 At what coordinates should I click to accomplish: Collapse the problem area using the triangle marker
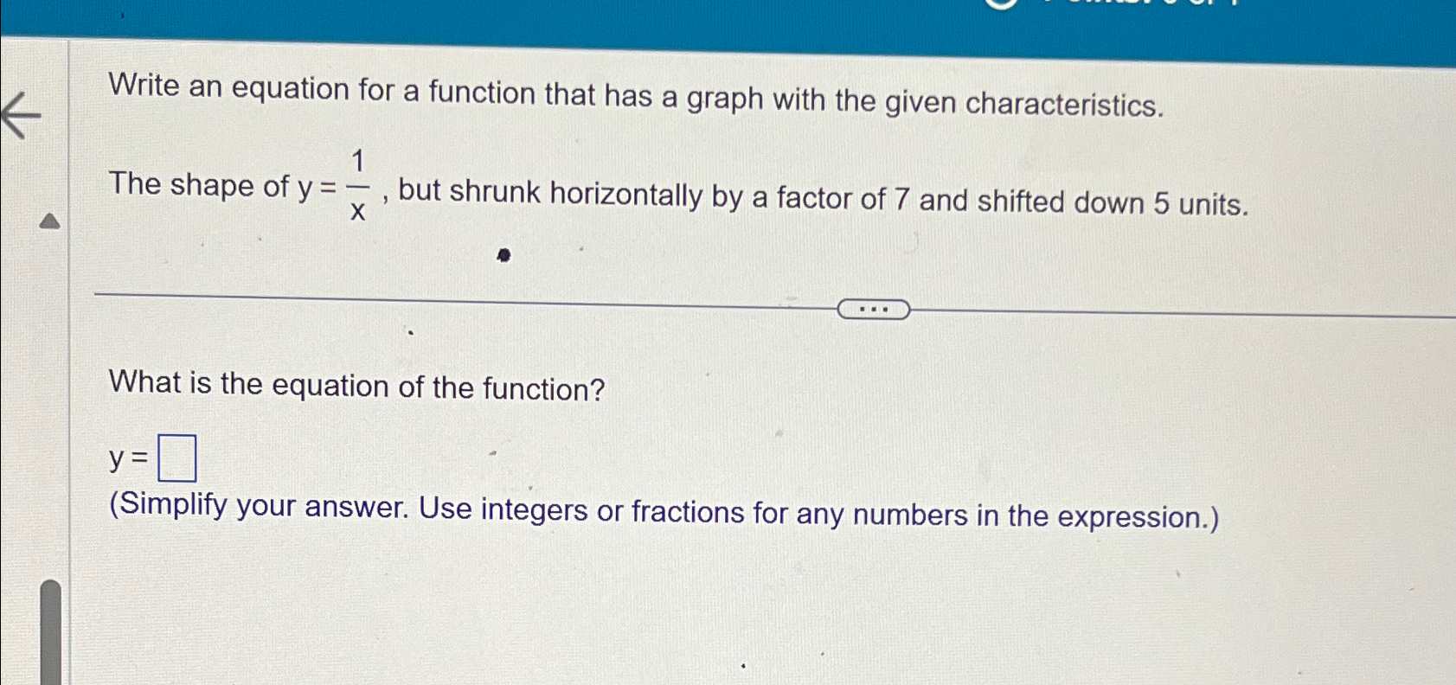pos(50,221)
